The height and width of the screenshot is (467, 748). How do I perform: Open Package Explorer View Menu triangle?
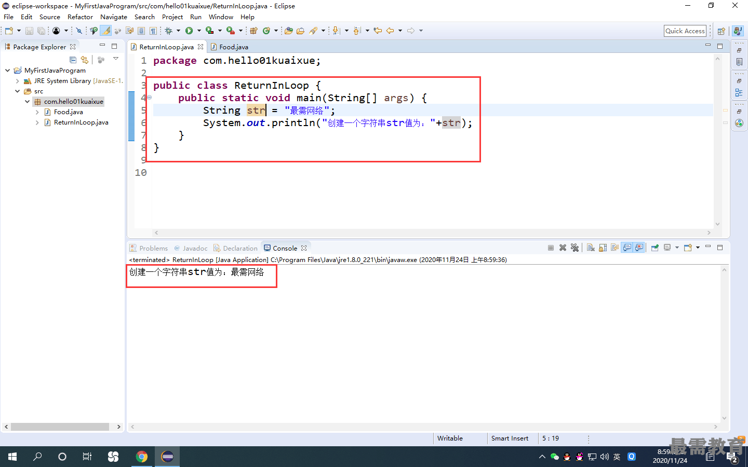coord(116,59)
